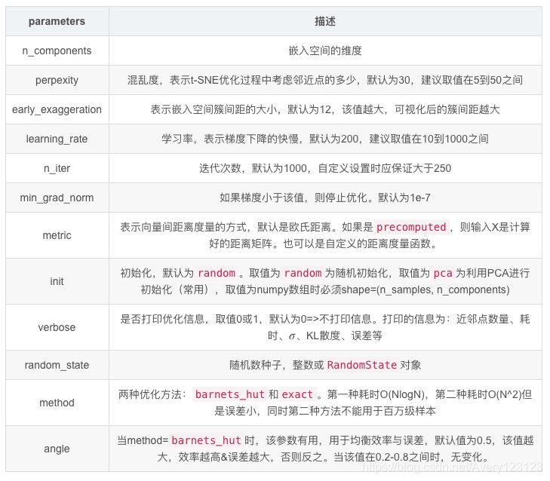Select the verbose parameter cell

tap(57, 327)
